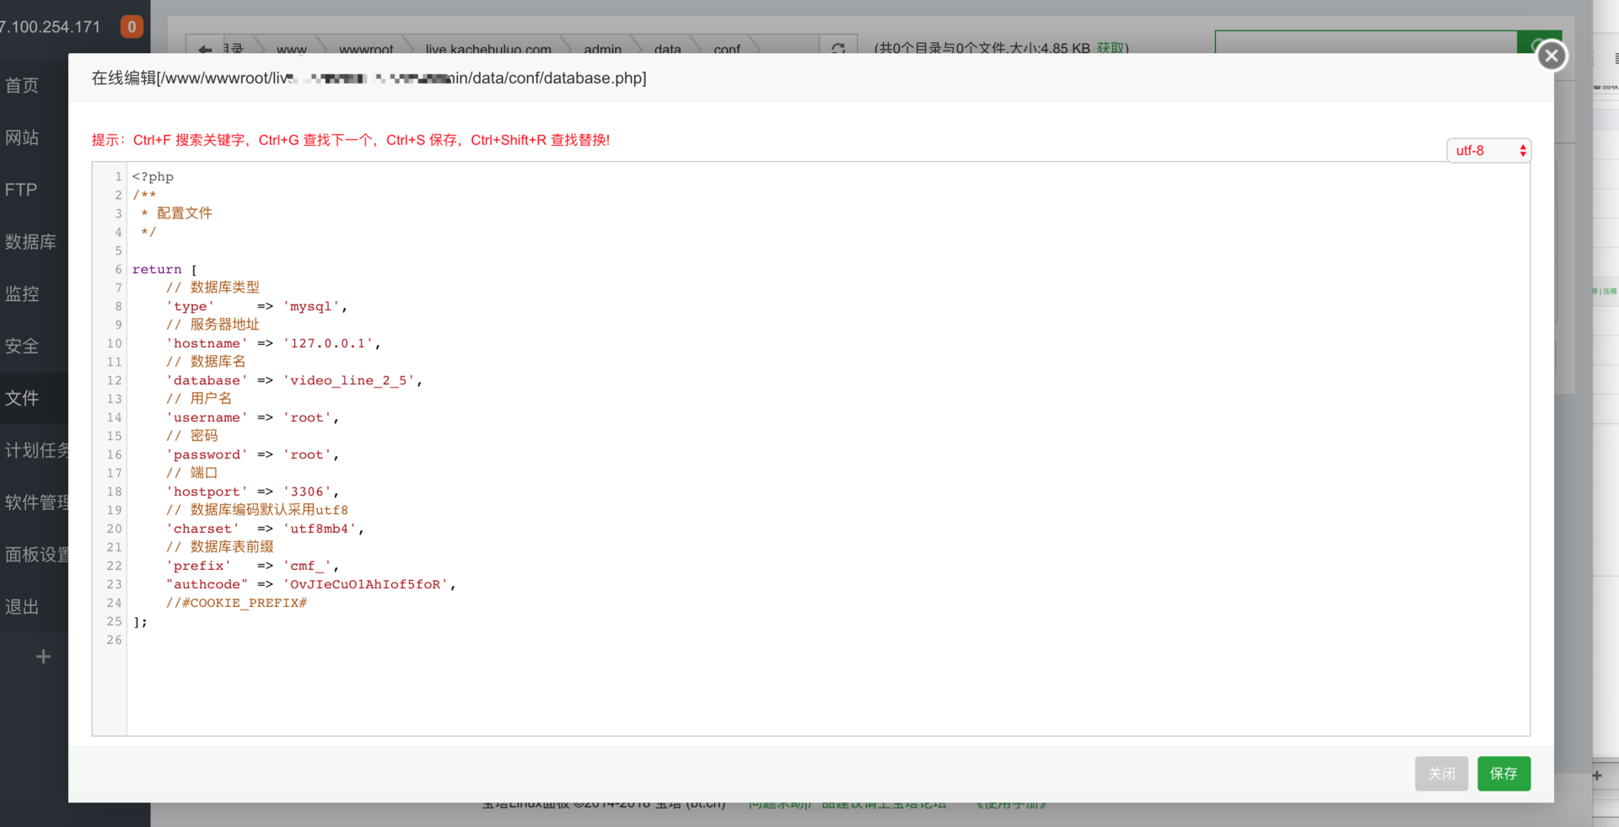Open 数据库 from the sidebar
The height and width of the screenshot is (827, 1619).
(30, 242)
